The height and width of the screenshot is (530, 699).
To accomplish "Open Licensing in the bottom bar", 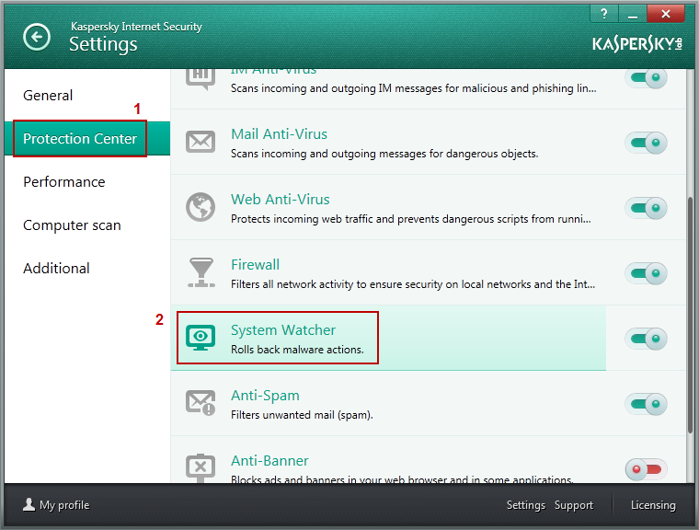I will coord(653,505).
